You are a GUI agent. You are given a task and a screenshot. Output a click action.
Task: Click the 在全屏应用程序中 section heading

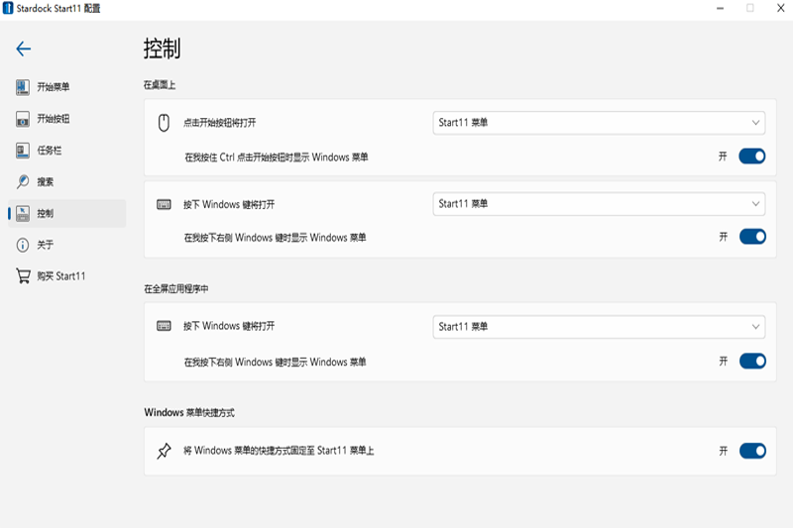(x=176, y=289)
